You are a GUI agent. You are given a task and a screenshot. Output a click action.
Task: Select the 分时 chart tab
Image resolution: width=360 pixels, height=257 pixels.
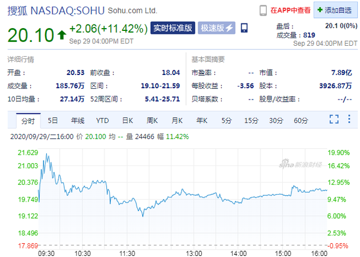pos(28,121)
